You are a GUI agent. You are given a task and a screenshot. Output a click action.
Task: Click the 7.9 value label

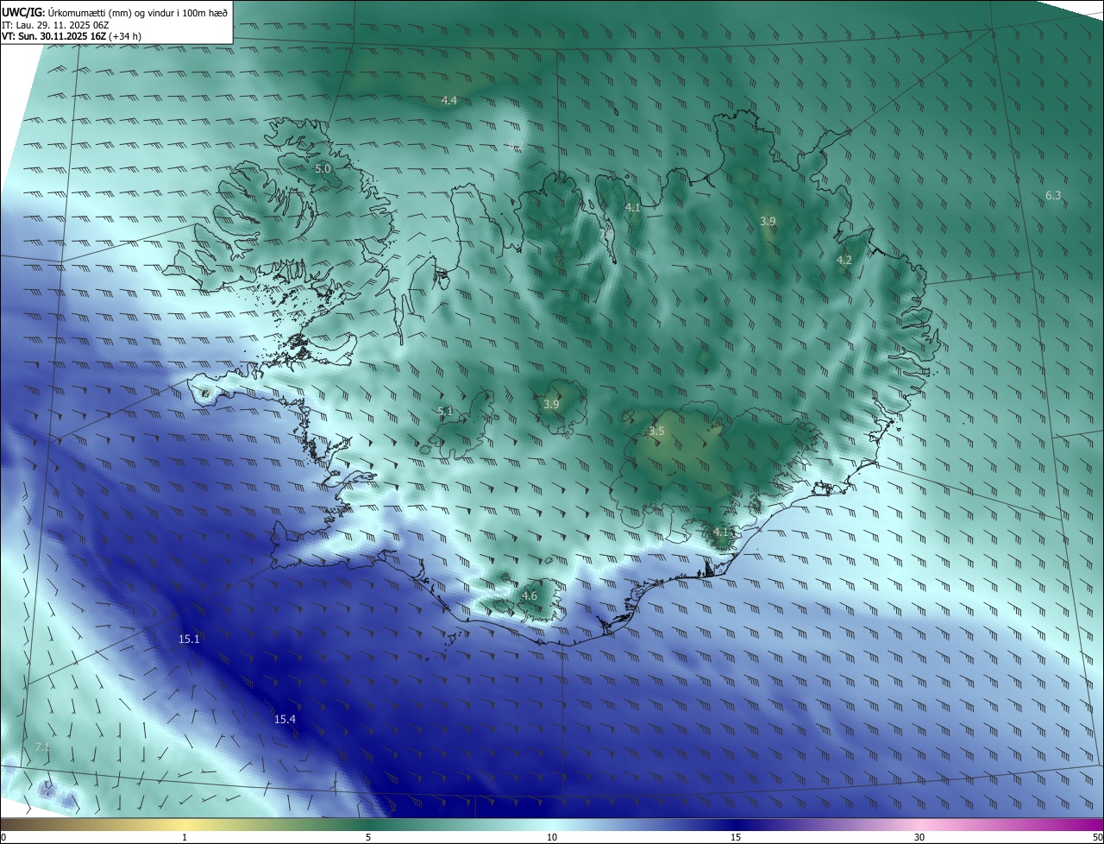[607, 233]
